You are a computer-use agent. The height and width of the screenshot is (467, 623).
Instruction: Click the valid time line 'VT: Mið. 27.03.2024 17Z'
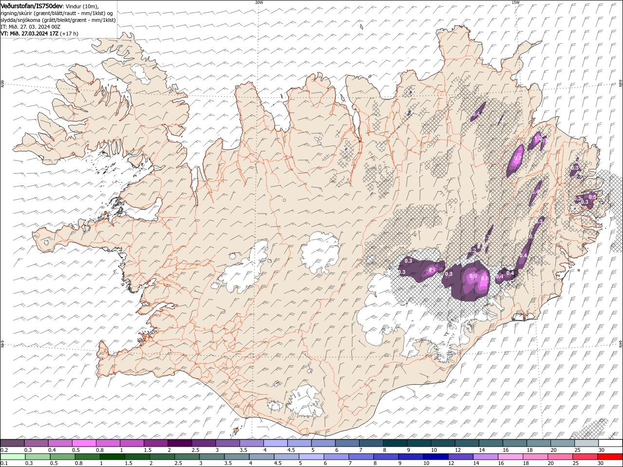pyautogui.click(x=30, y=34)
